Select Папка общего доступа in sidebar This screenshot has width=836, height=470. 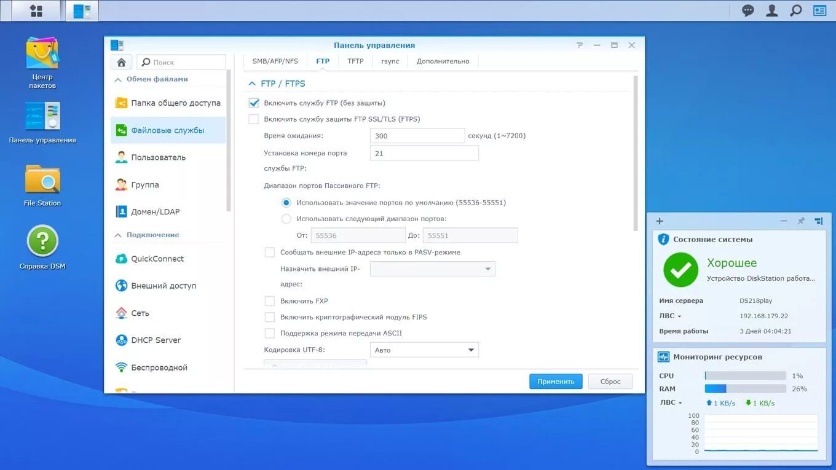[168, 103]
